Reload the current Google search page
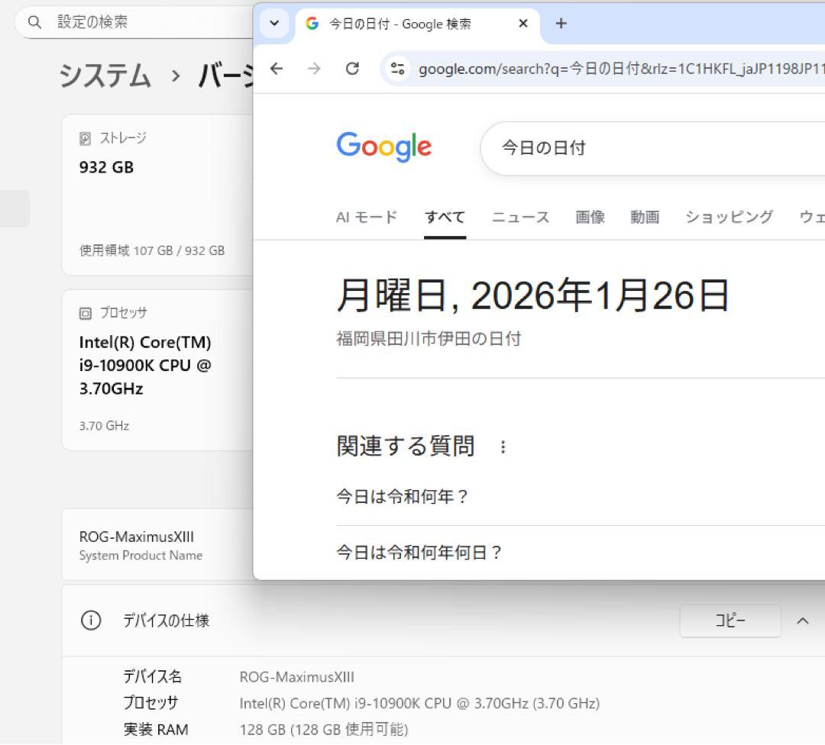The height and width of the screenshot is (745, 825). point(352,68)
